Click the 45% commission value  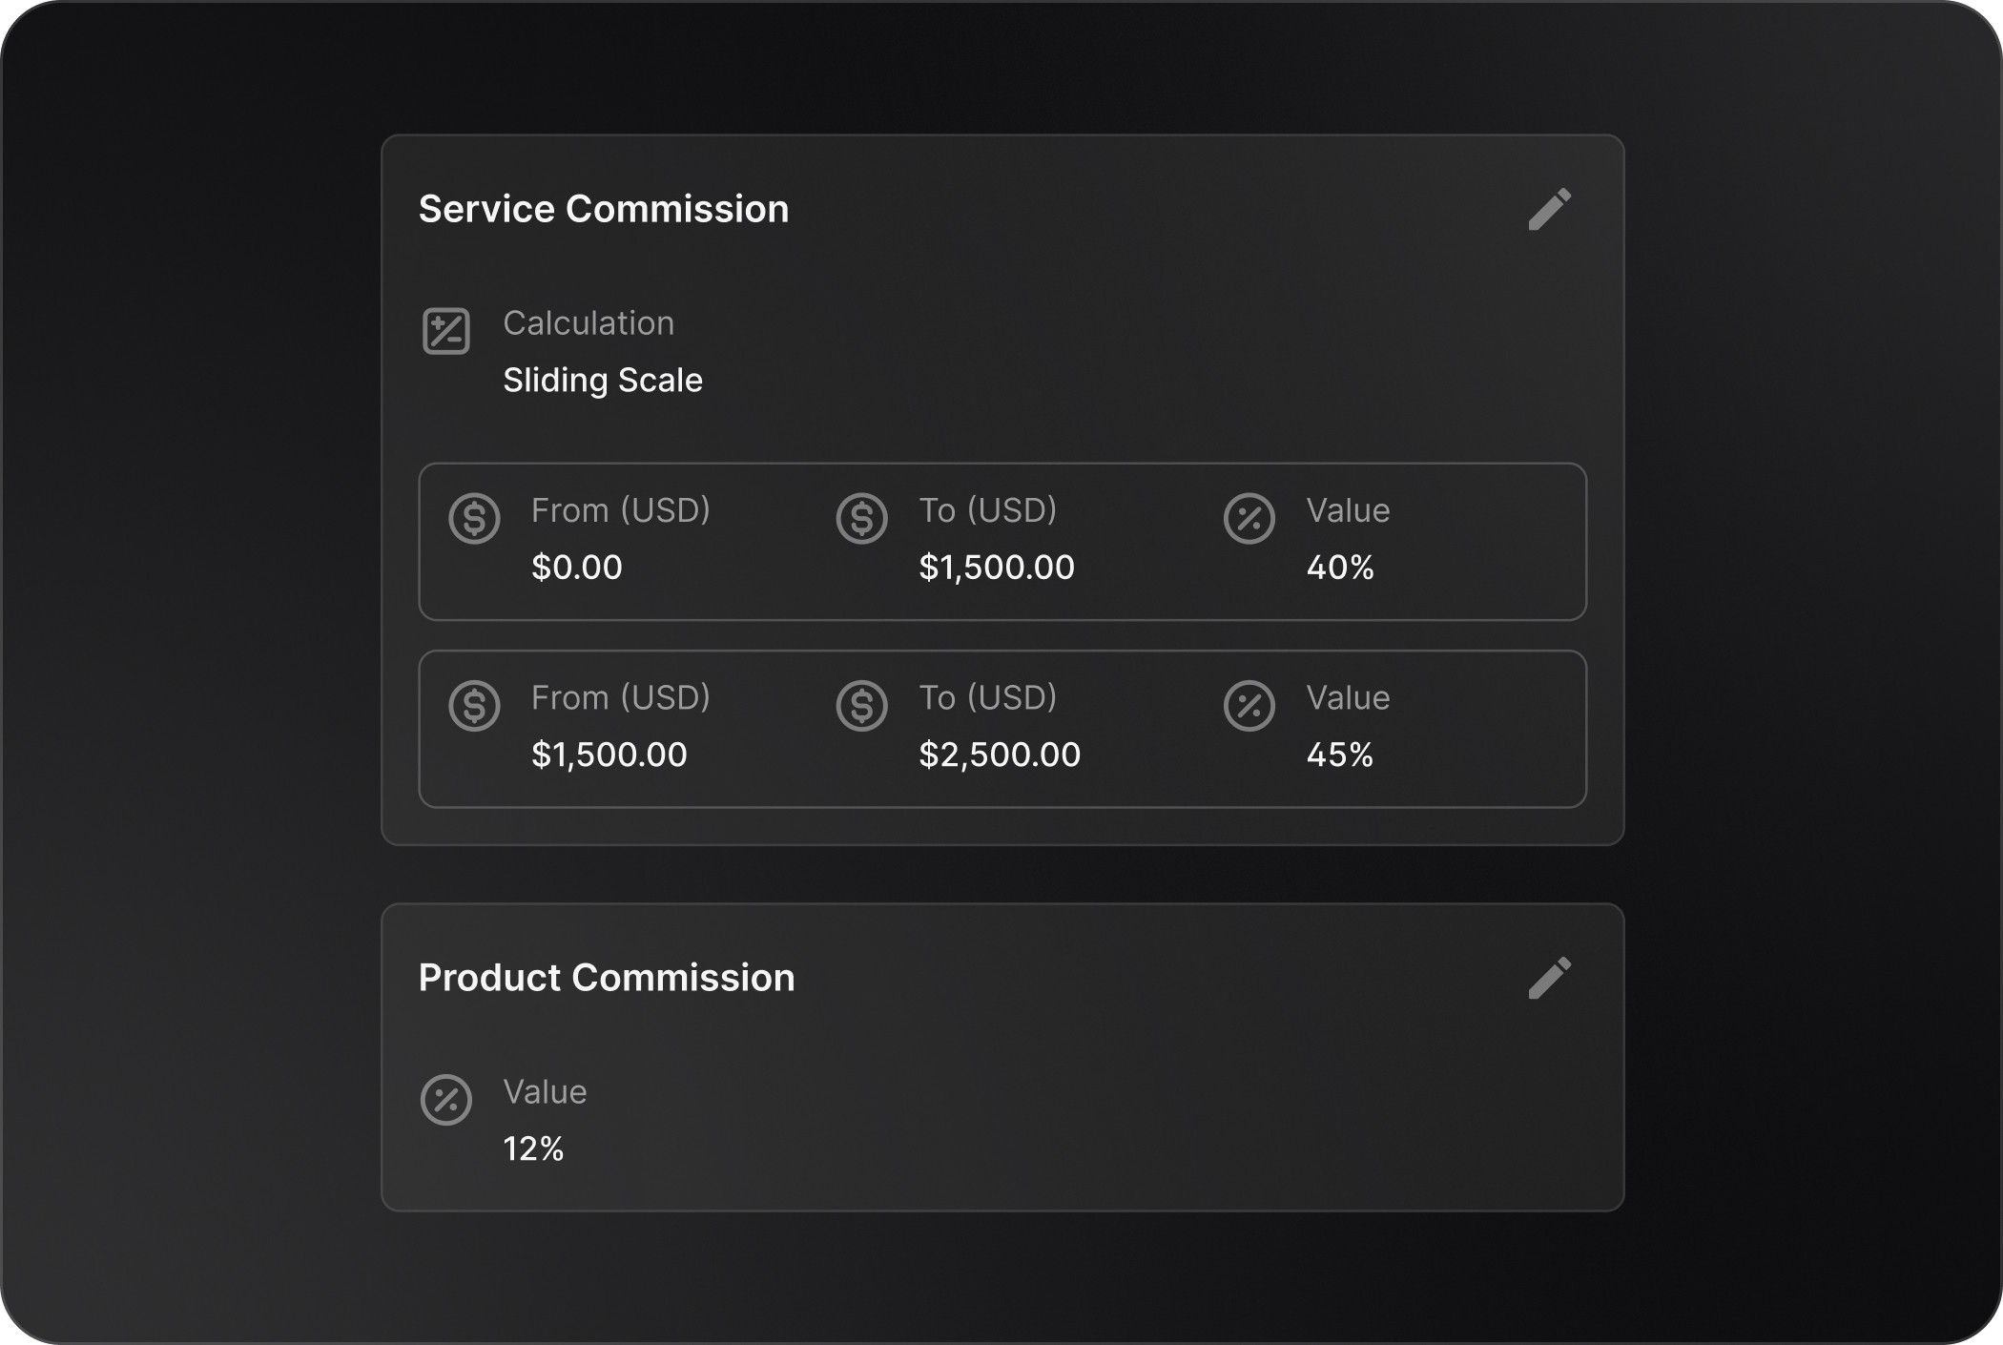point(1340,755)
